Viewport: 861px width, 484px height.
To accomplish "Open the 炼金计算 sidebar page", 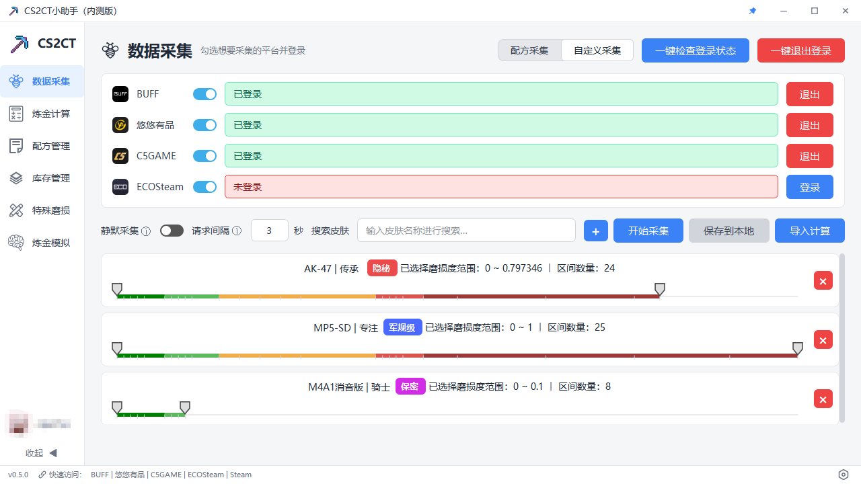I will coord(42,114).
